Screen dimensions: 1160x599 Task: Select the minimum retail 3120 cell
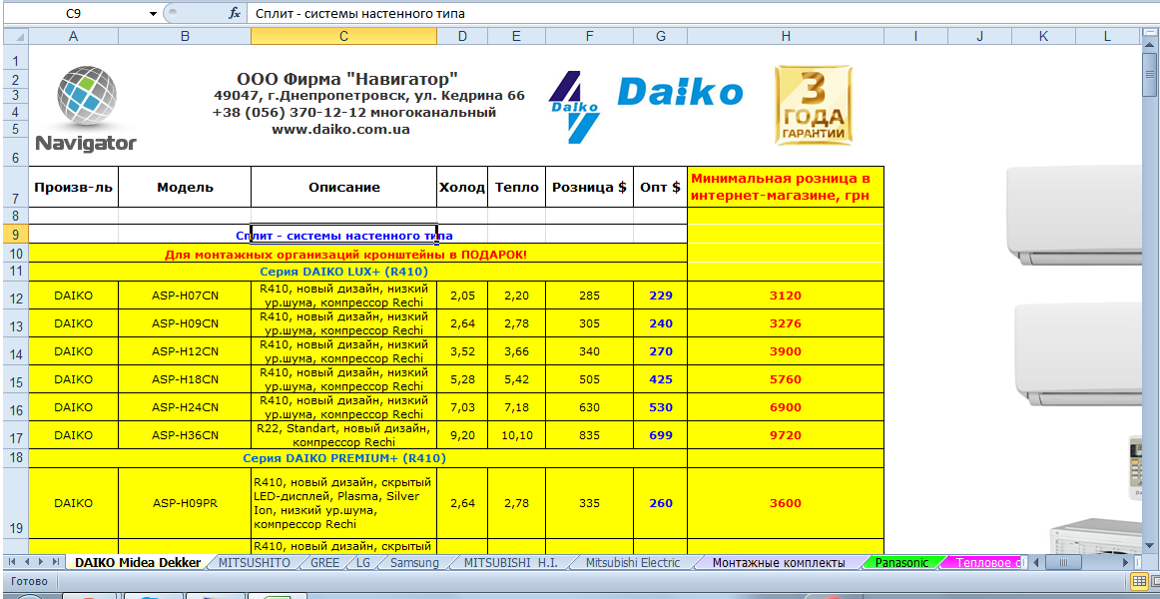[786, 296]
